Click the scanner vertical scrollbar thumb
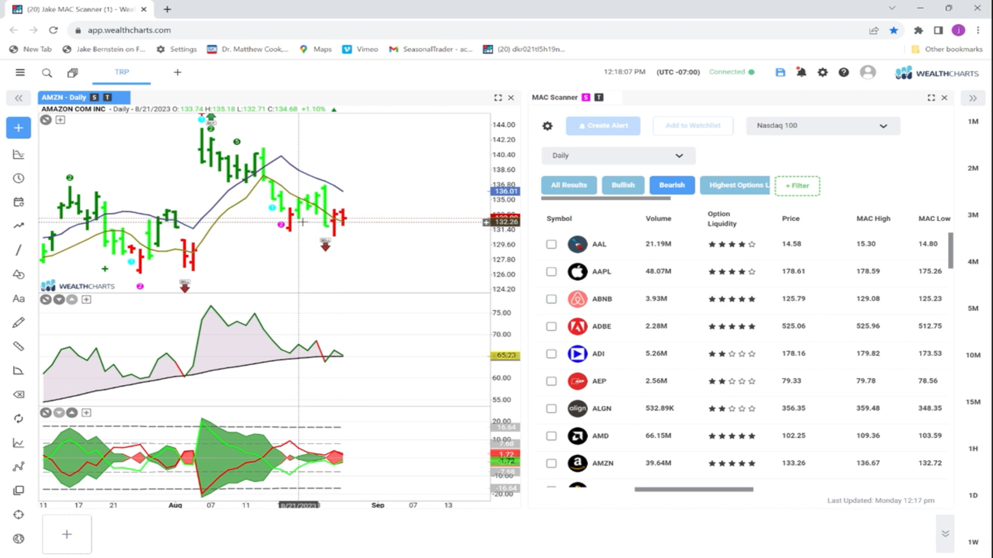This screenshot has width=993, height=558. (x=951, y=251)
